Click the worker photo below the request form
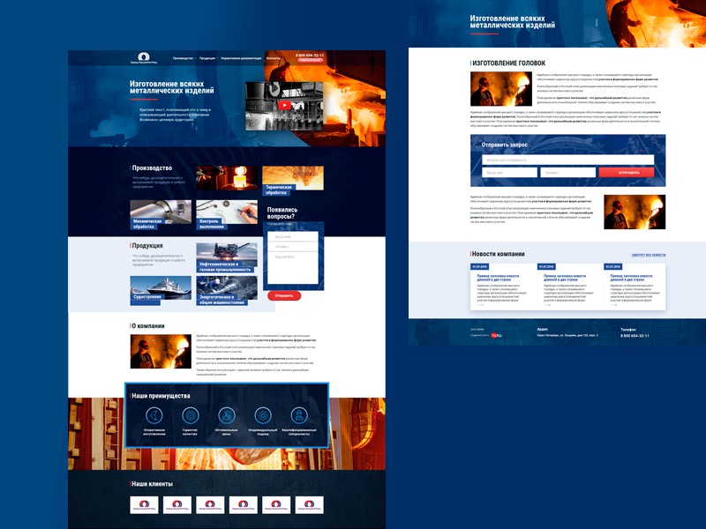 coord(635,212)
